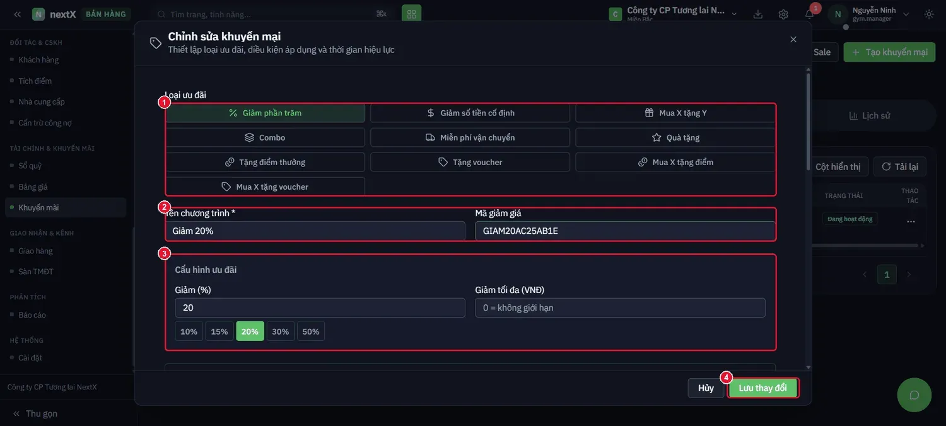Click Hủy to cancel editing

click(706, 388)
